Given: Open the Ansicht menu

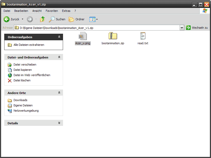Looking at the screenshot, I should (x=37, y=11).
